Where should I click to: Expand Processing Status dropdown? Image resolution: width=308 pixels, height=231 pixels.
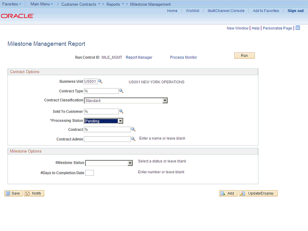121,121
